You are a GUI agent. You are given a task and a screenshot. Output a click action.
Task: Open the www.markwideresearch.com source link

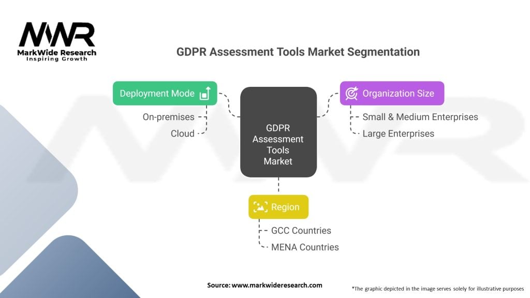point(276,285)
